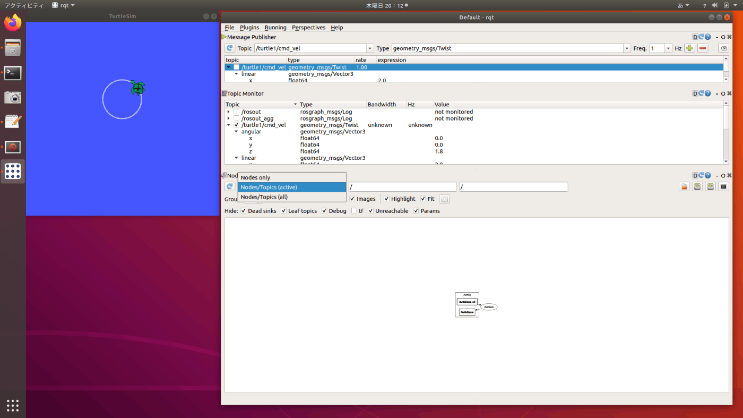This screenshot has height=418, width=743.
Task: Open the Help menu
Action: click(x=336, y=28)
